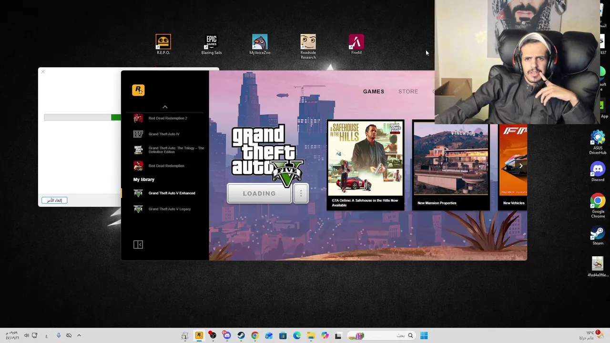Screen dimensions: 610x343
Task: Open the Google Chrome desktop shortcut
Action: coord(598,206)
